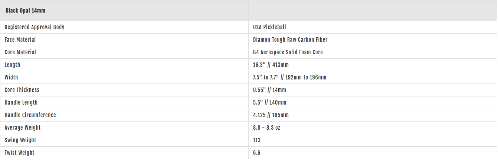
Task: Click the "USA Pickleball" value
Action: [269, 27]
